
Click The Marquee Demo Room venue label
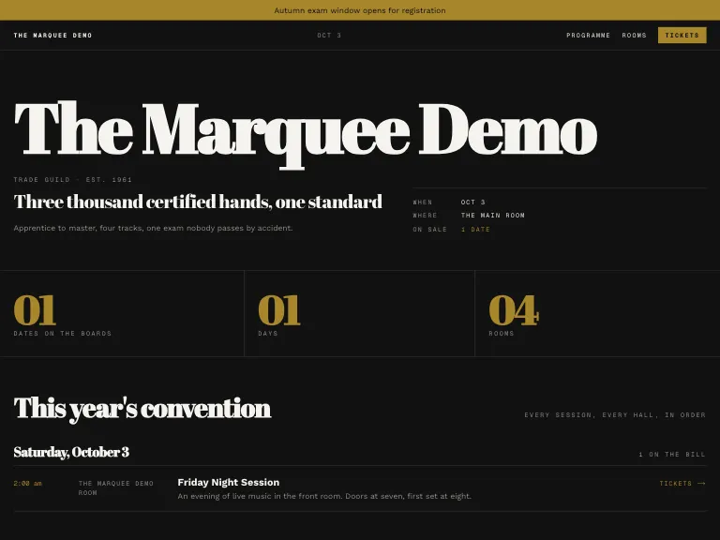(x=115, y=487)
